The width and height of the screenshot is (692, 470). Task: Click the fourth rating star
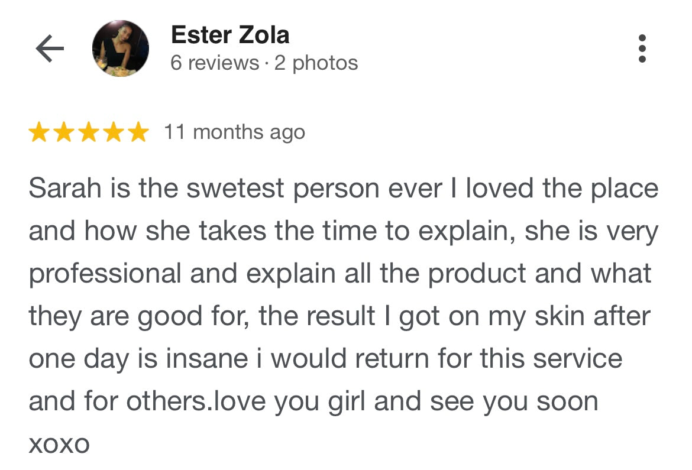[113, 132]
